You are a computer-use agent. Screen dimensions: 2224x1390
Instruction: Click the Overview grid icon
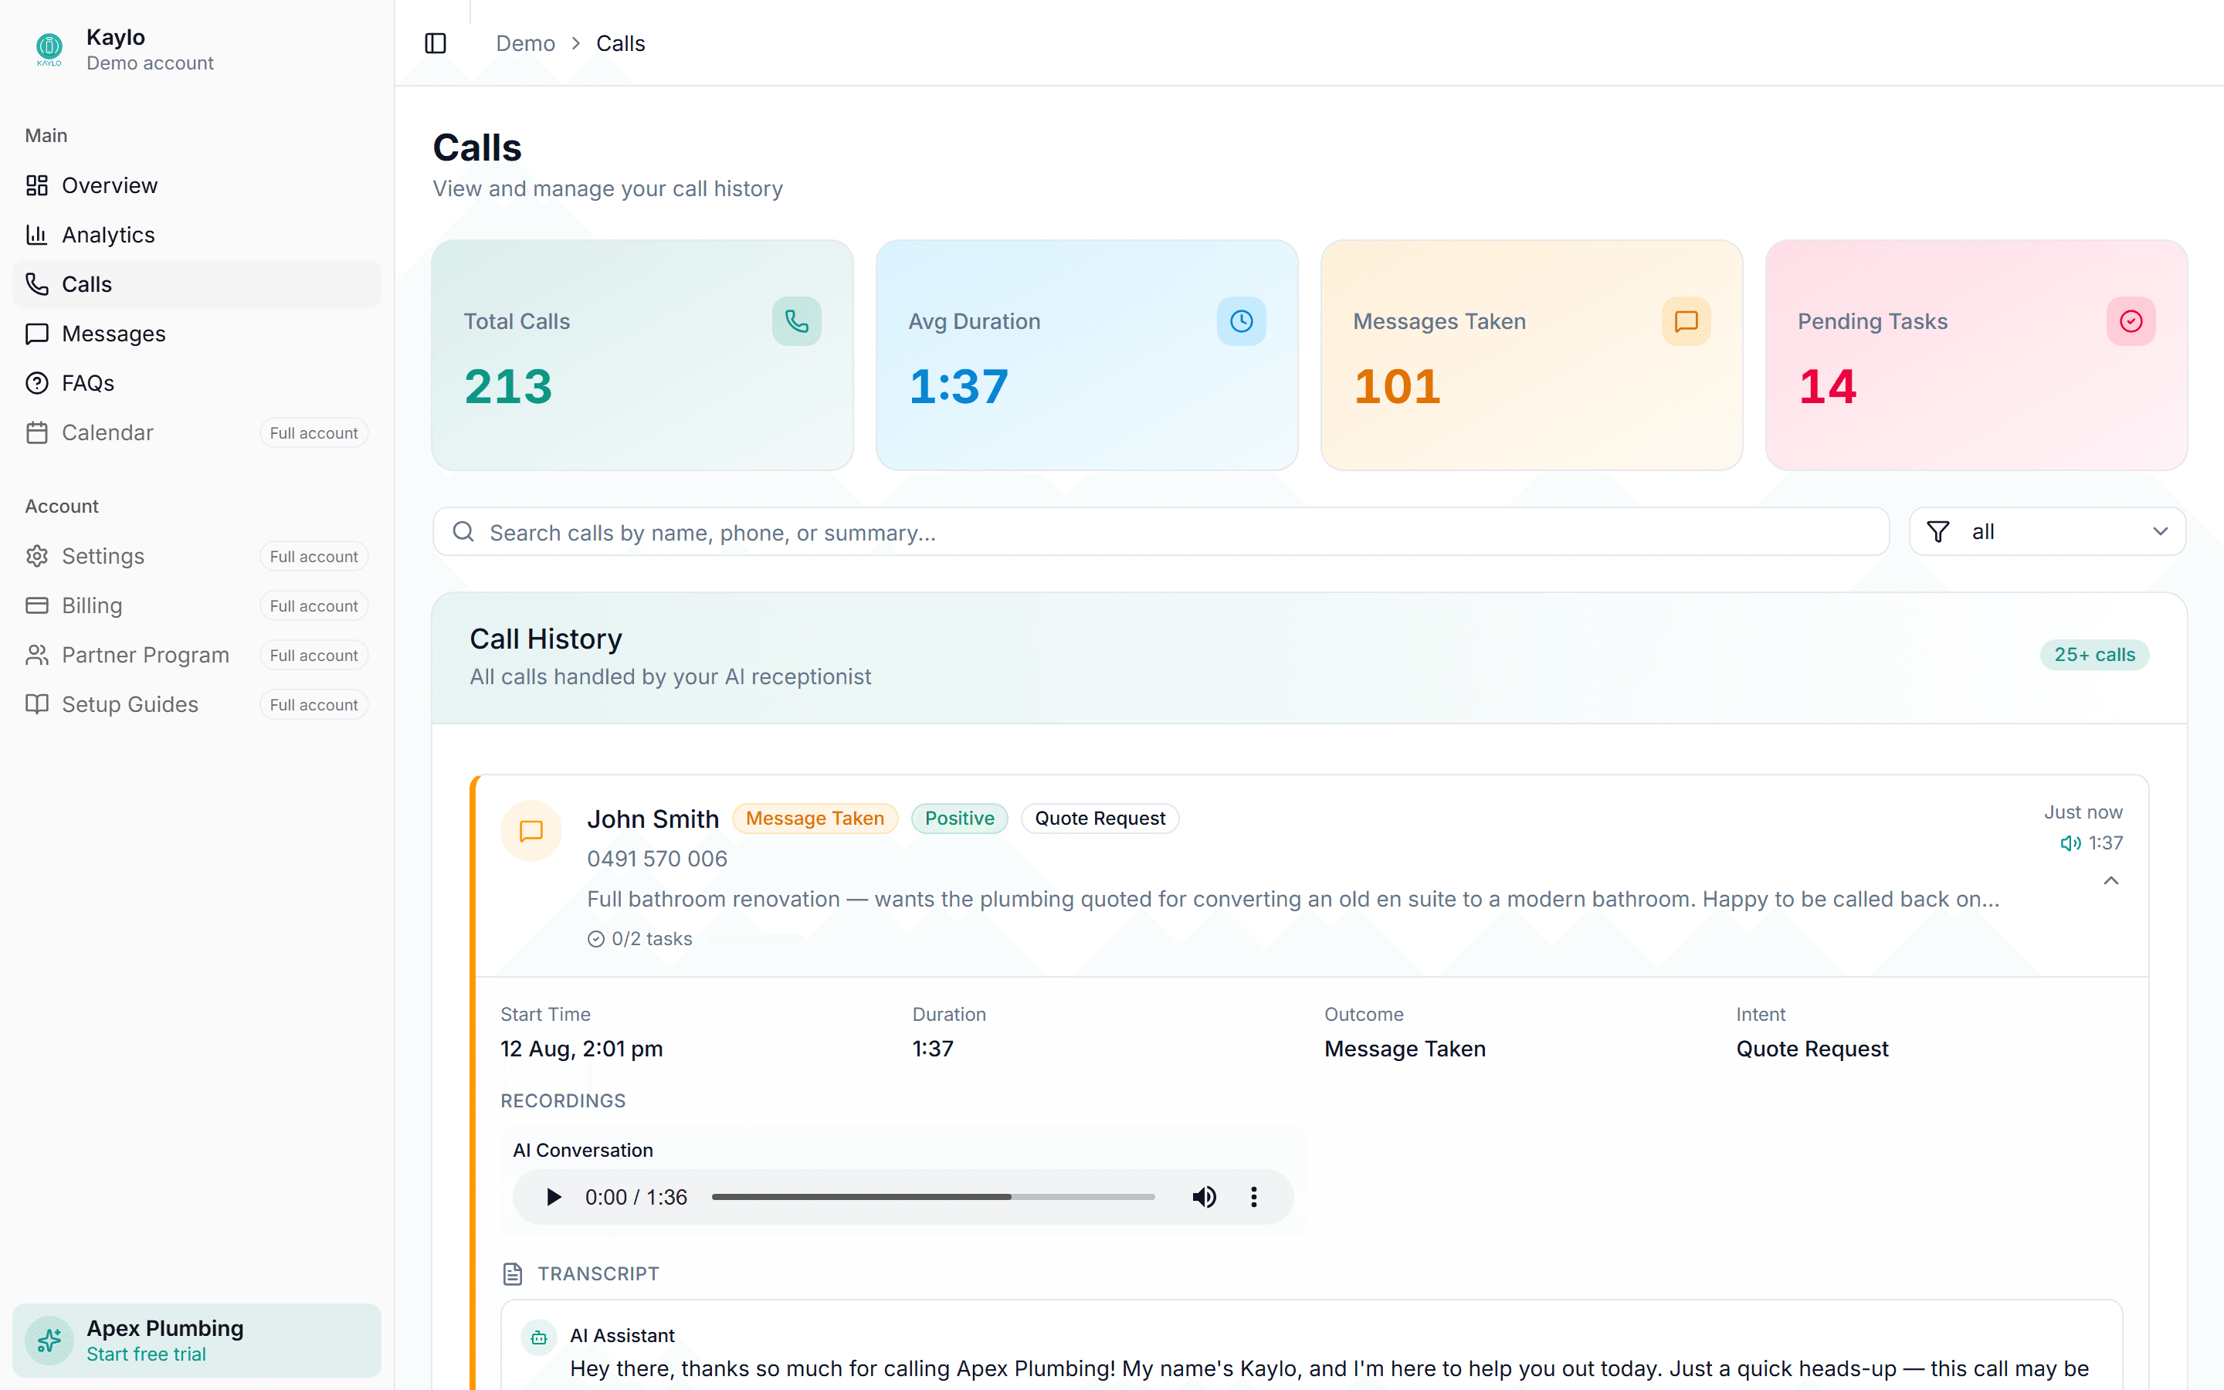(37, 185)
